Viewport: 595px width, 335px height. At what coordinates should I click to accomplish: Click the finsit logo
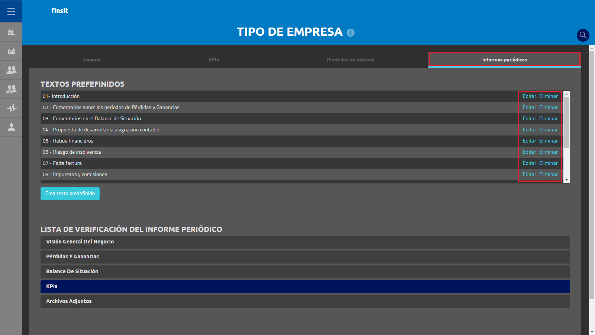(x=60, y=11)
